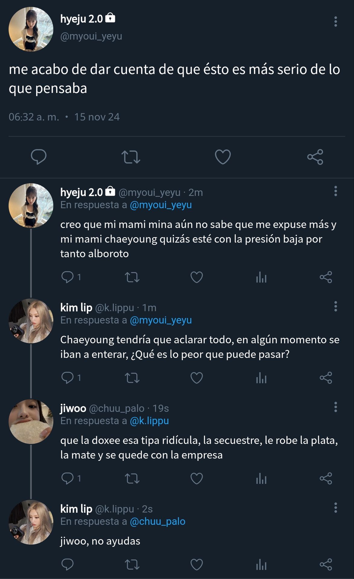Open more options on jiwoo's reply
354x579 pixels.
click(336, 407)
